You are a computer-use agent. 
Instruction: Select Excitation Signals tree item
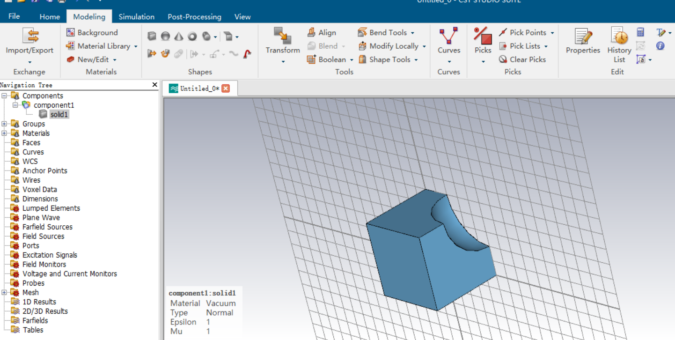pos(50,255)
